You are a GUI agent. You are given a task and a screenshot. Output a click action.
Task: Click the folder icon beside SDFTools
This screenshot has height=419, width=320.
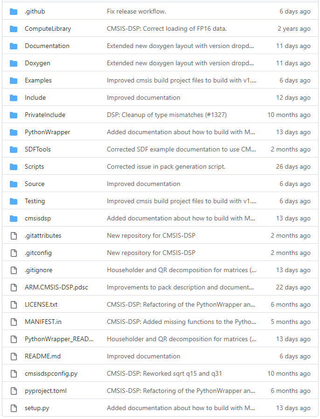(14, 149)
